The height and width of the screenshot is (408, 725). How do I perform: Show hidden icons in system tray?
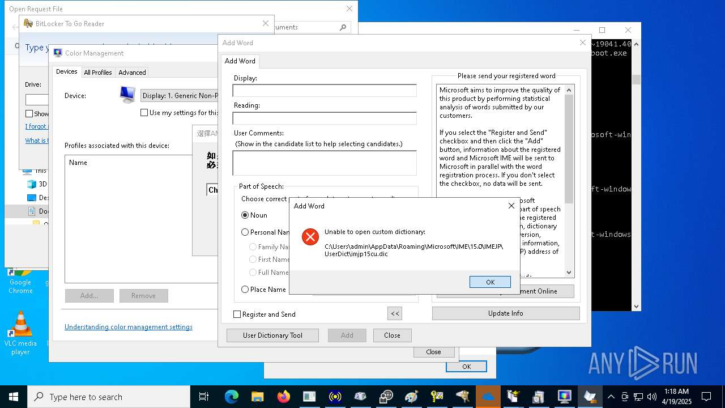(611, 397)
